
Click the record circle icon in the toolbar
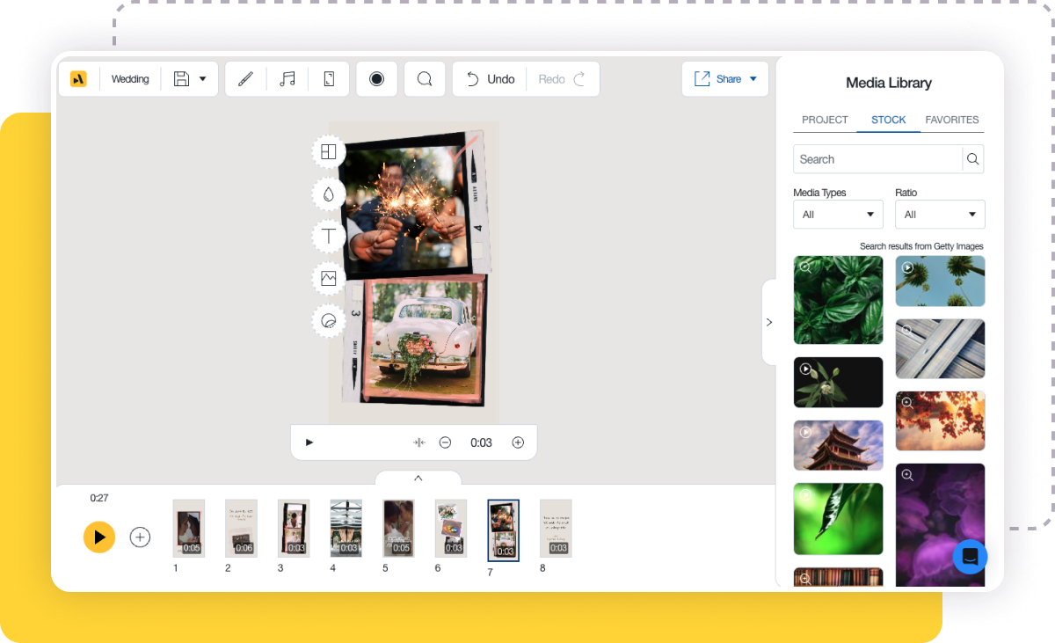376,78
